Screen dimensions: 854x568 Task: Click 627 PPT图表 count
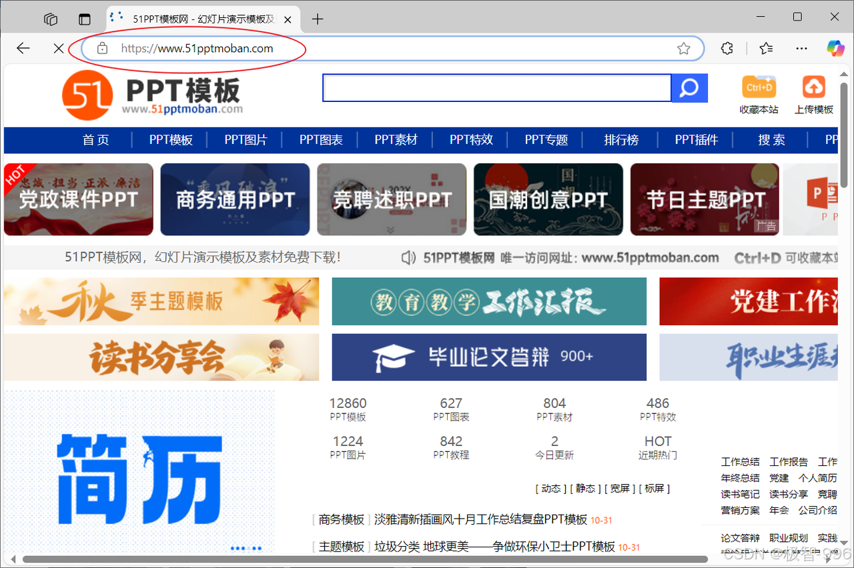(451, 409)
